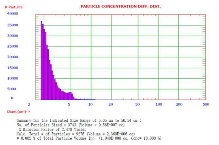The height and width of the screenshot is (145, 219).
Task: Click the 0 y-axis value
Action: click(x=12, y=98)
